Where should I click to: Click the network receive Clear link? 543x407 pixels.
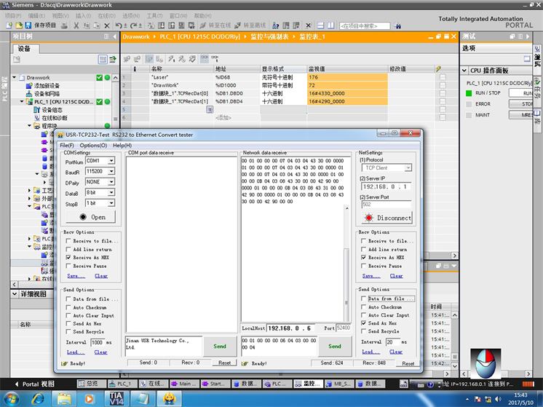(396, 276)
